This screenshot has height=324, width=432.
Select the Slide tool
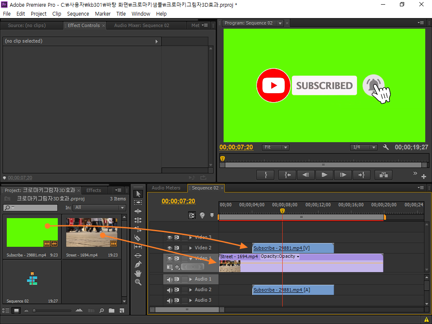pos(138,255)
